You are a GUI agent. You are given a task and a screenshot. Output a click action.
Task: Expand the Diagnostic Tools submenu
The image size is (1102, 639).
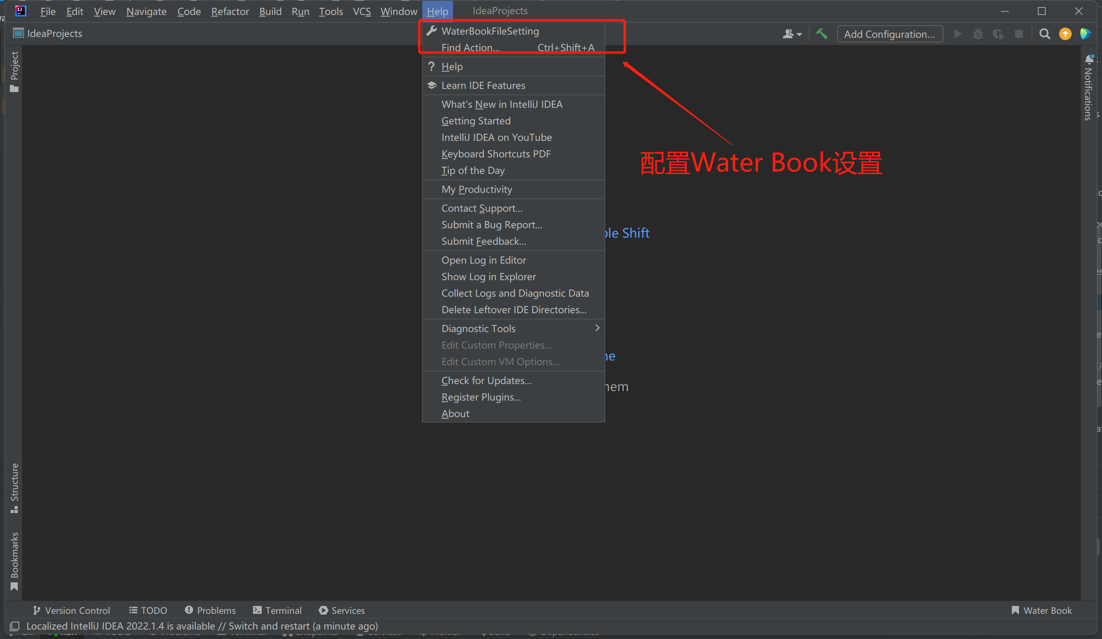[x=479, y=328]
